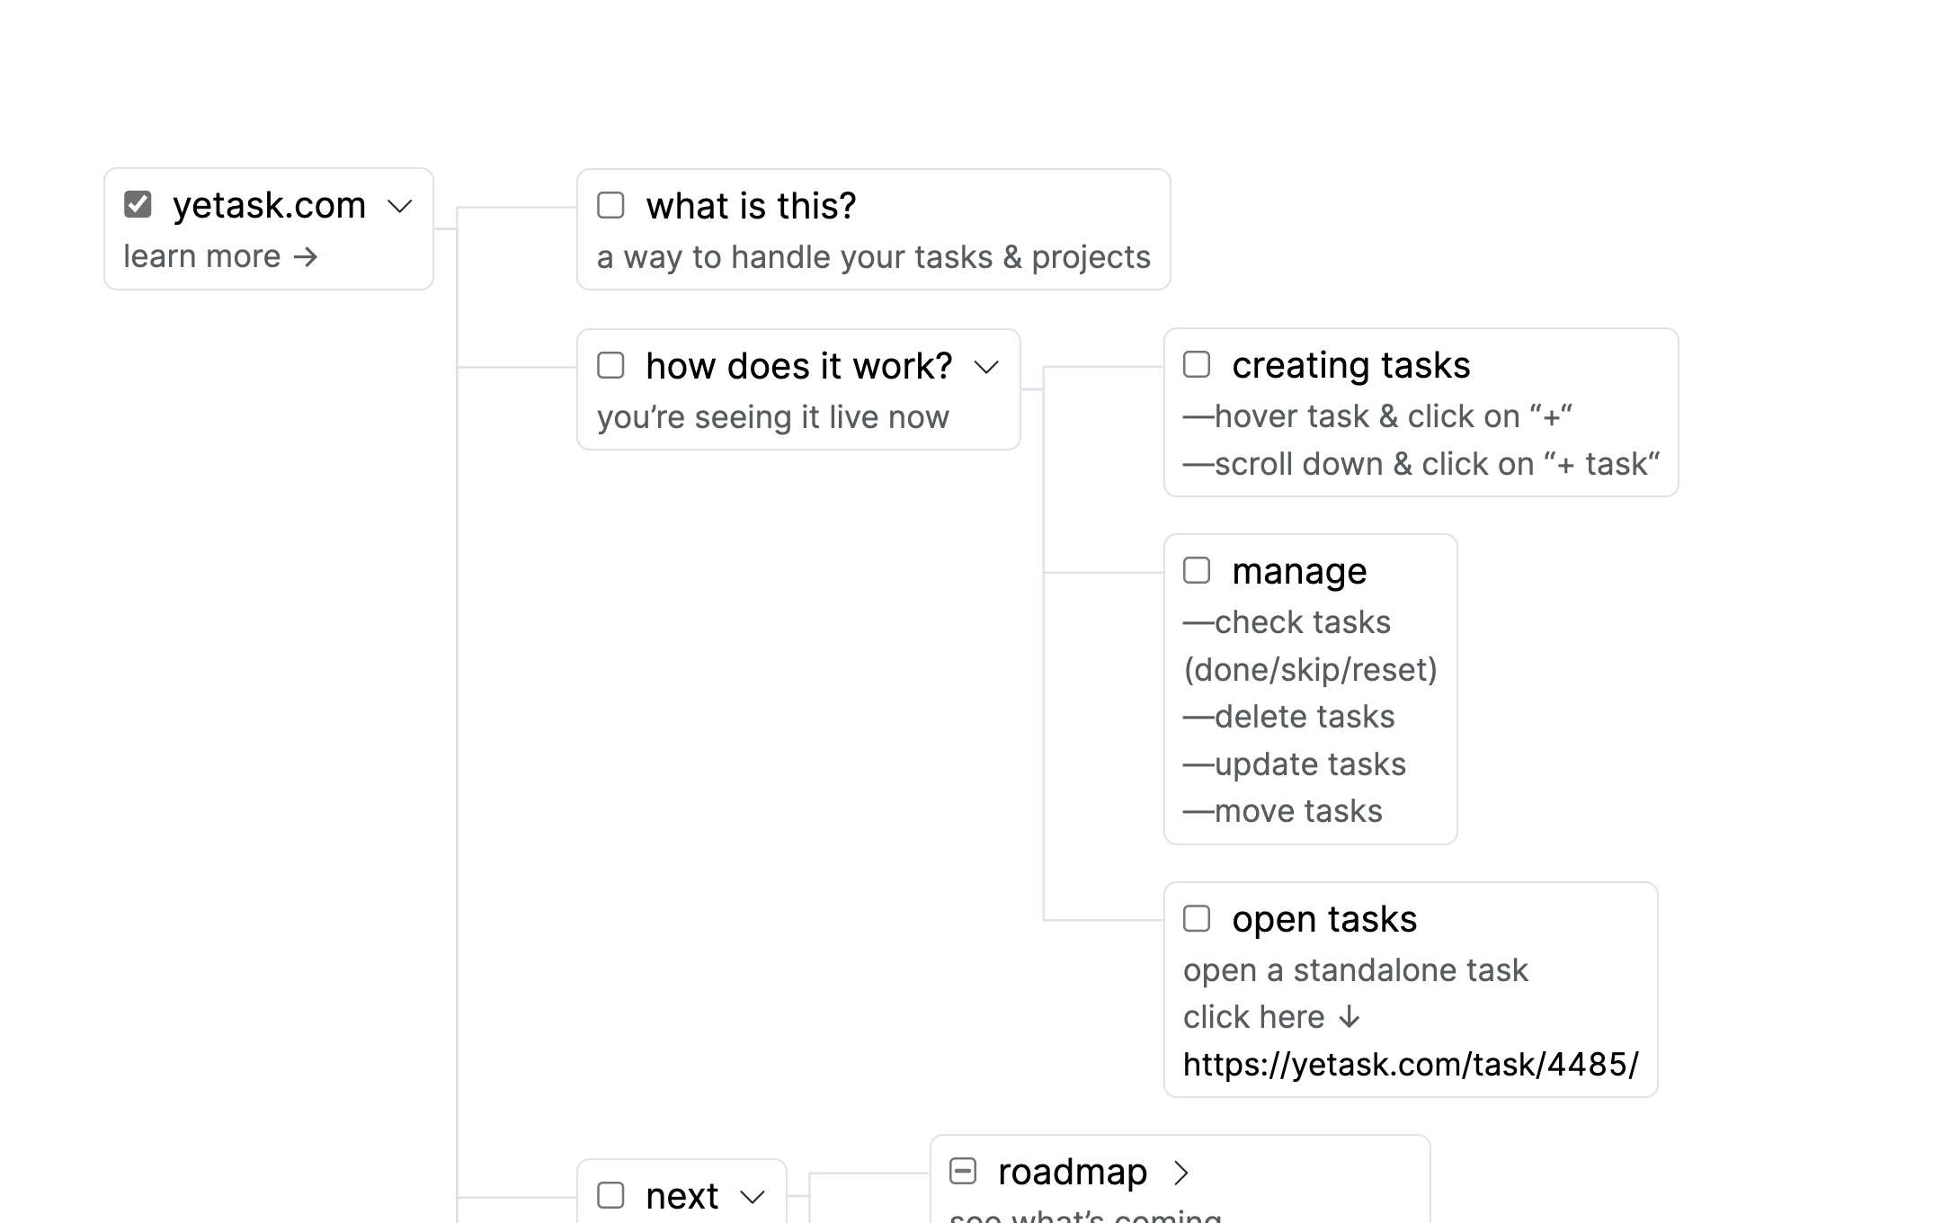Screen dimensions: 1942x1223
Task: Click the 'what is this?' title
Action: (x=751, y=206)
